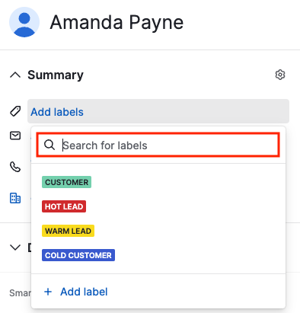Viewport: 300px width, 313px height.
Task: Click the magnifier icon in label search
Action: tap(49, 145)
